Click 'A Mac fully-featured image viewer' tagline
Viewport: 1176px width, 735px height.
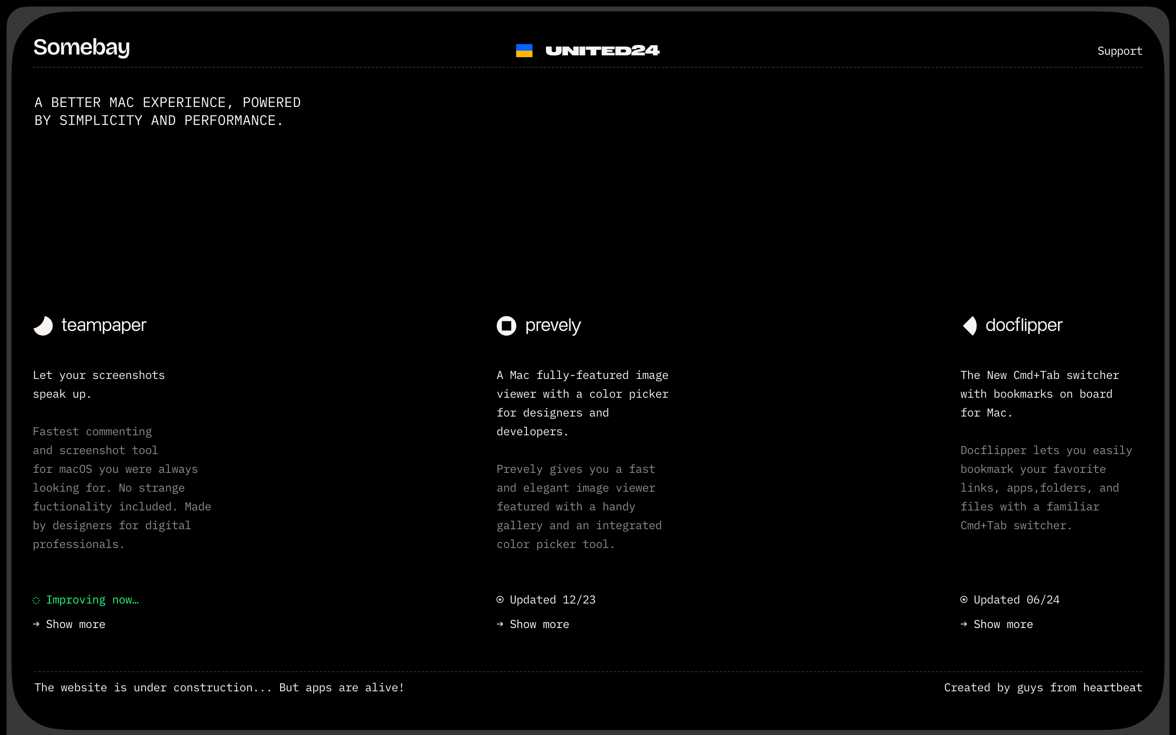click(x=583, y=403)
